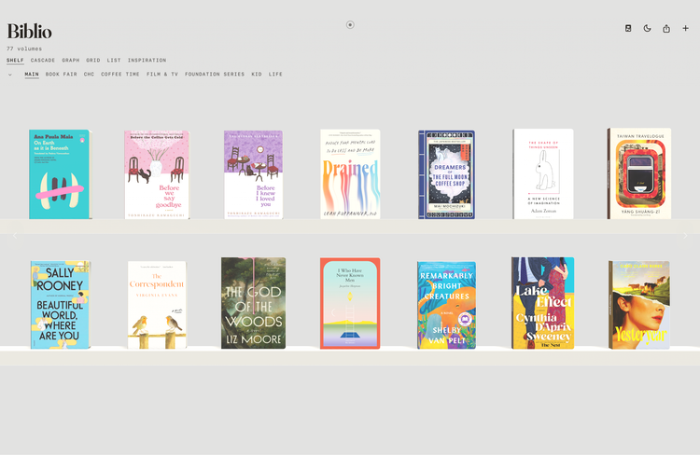Open I Who Have Never Known Men book
The width and height of the screenshot is (700, 455).
pyautogui.click(x=350, y=303)
